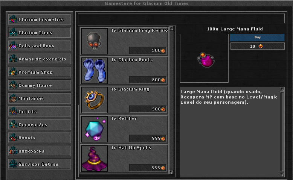Click the purple Hat Up Spells icon
The height and width of the screenshot is (180, 293).
pos(95,158)
